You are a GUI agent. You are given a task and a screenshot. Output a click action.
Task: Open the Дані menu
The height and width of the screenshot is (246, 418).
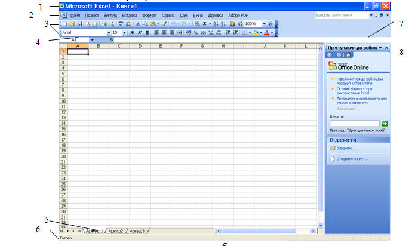[184, 16]
